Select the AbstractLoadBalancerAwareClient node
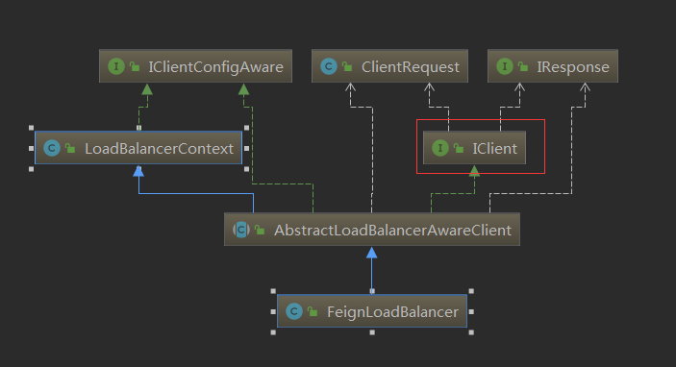 372,230
